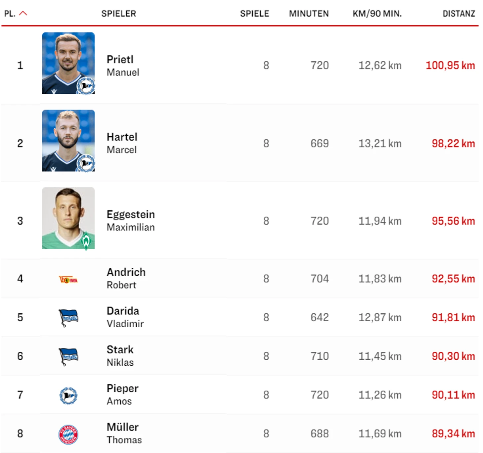Click Prietl's 100,95 km distance value
This screenshot has height=453, width=483.
[x=450, y=66]
